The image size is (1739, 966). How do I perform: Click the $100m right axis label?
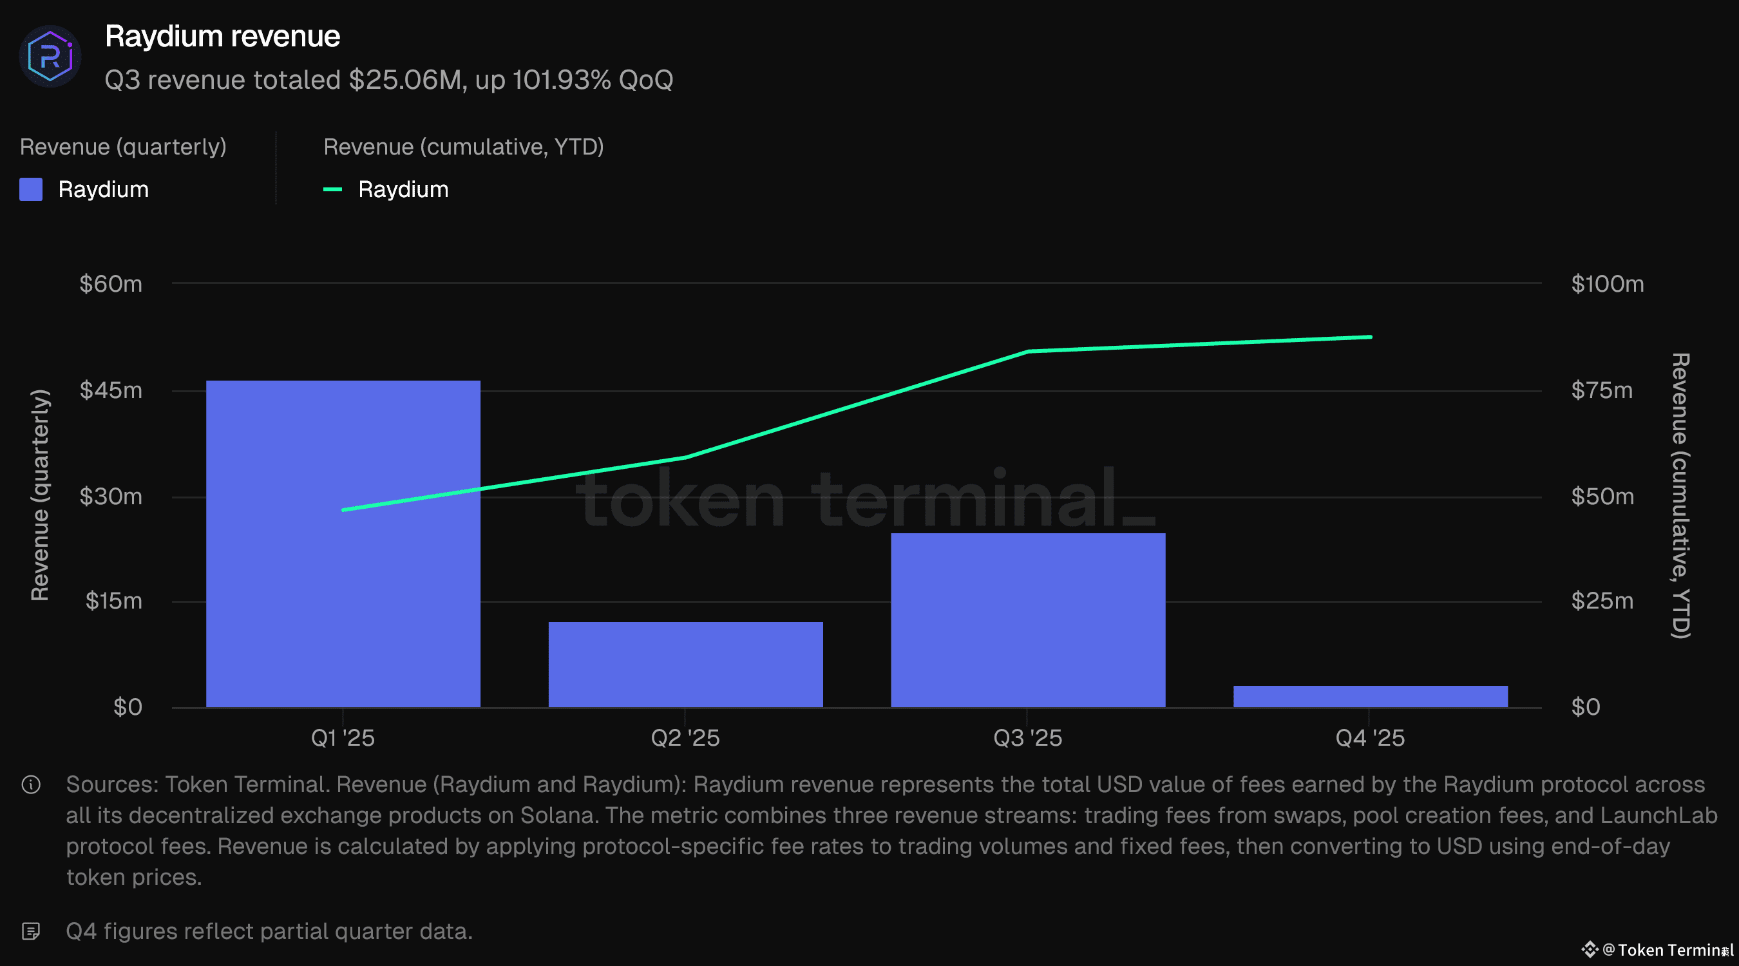(1608, 284)
